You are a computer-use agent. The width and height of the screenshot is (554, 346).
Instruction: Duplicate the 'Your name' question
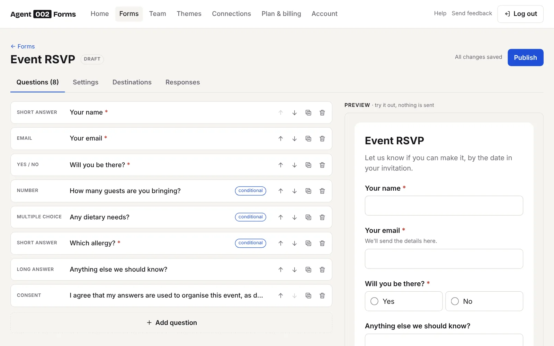coord(308,113)
